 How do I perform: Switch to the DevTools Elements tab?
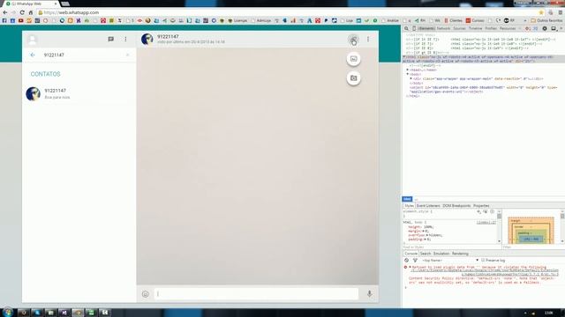[x=426, y=28]
